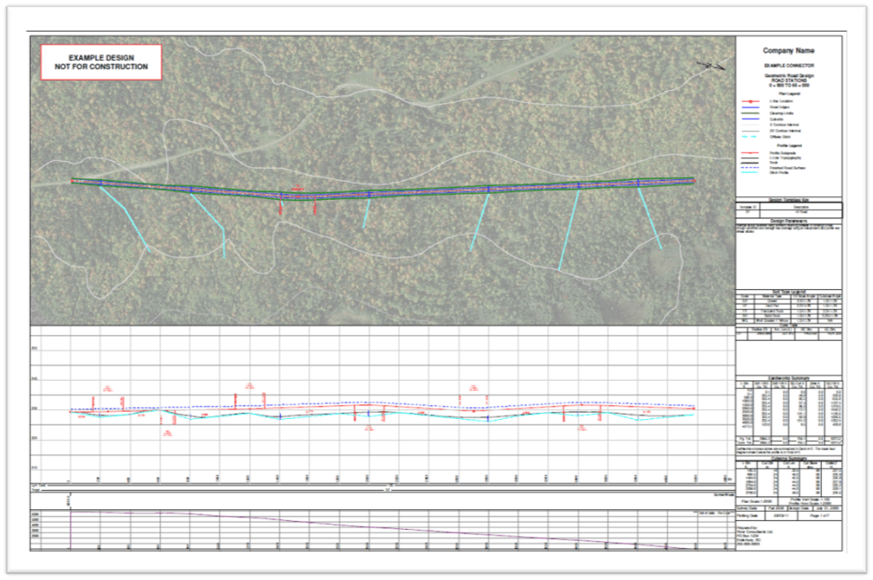Click the Culverts Summary table heading
The height and width of the screenshot is (580, 873).
click(788, 458)
